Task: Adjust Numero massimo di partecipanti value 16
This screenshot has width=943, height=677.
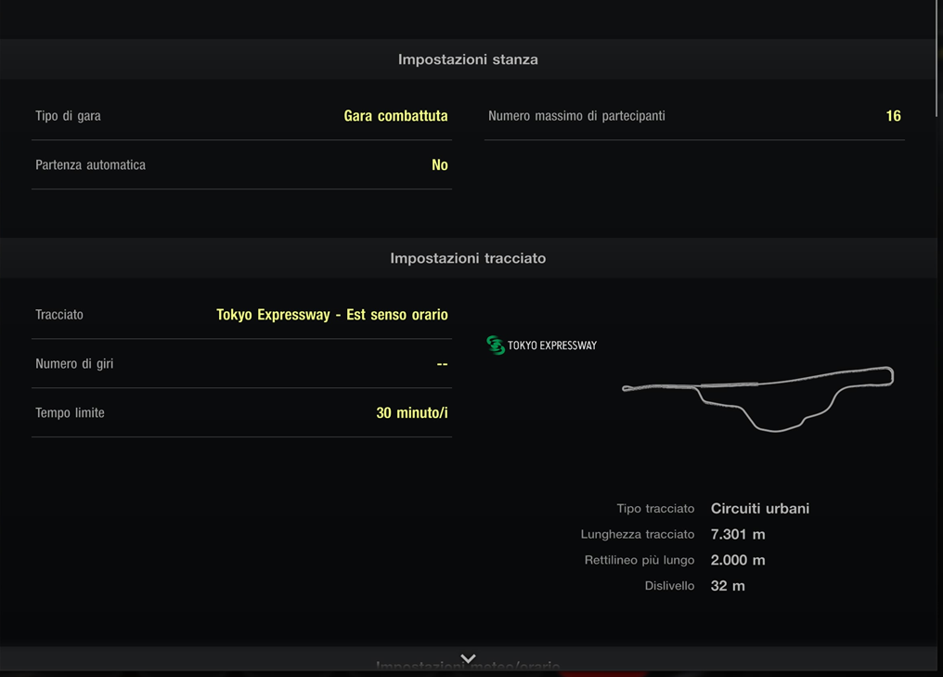Action: tap(893, 116)
